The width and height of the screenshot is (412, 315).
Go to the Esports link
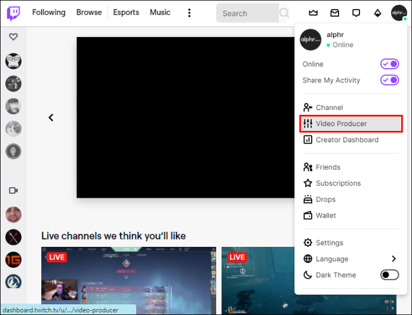(x=126, y=13)
